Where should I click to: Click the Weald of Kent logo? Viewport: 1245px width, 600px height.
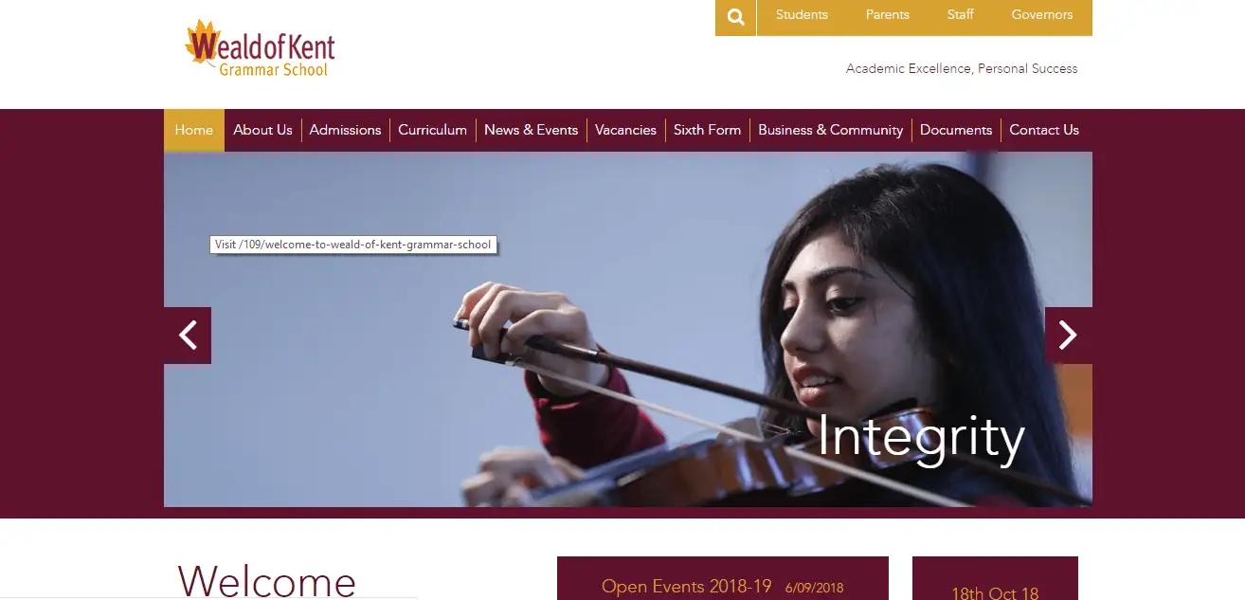click(261, 48)
